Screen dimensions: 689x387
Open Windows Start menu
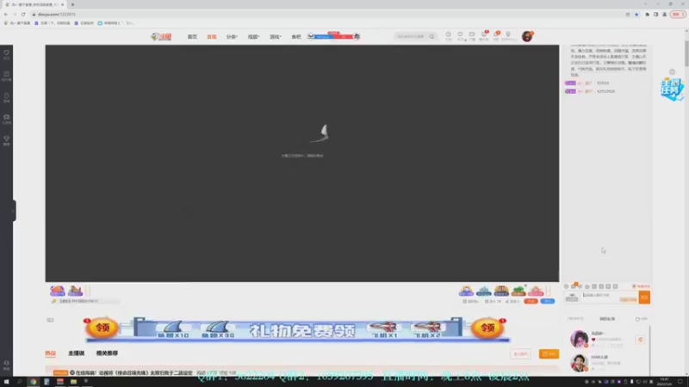pos(6,382)
